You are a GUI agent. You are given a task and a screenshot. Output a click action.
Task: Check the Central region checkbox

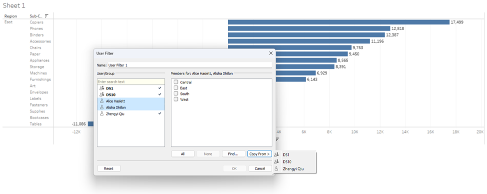[176, 82]
